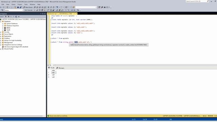Click the Parse checkmark icon next to Execute
Screen dimensions: 217x122
pyautogui.click(x=37, y=10)
